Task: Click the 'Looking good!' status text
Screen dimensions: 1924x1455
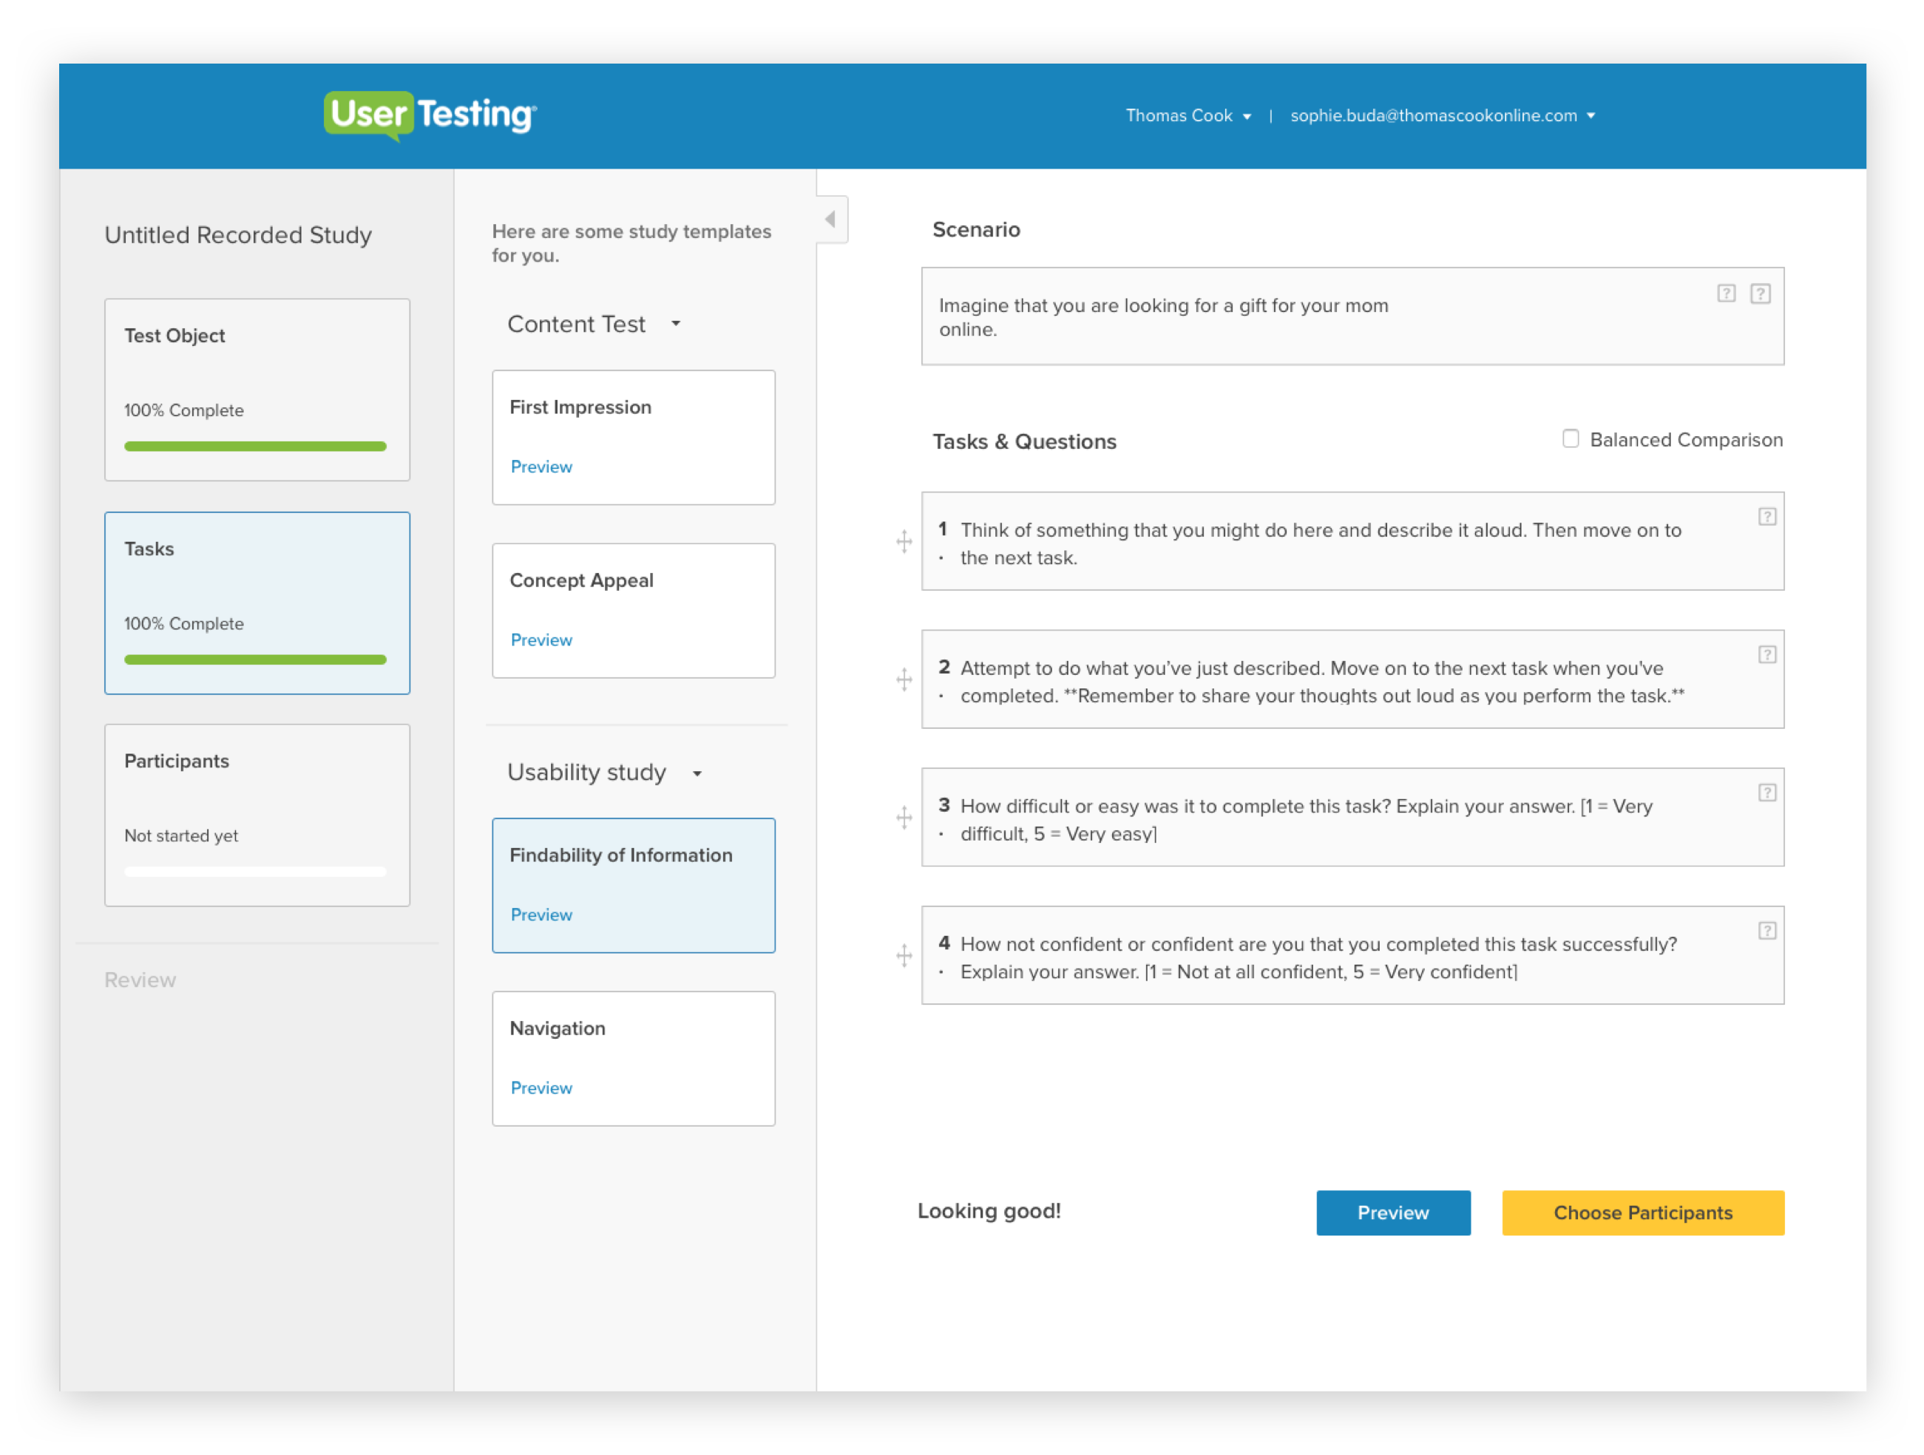Action: click(x=989, y=1212)
